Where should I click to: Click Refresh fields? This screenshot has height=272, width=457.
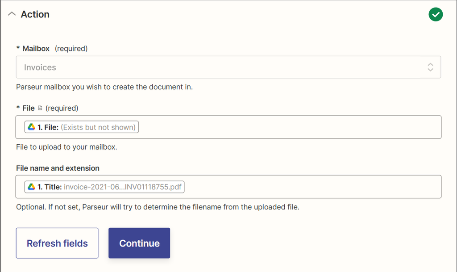click(x=57, y=243)
